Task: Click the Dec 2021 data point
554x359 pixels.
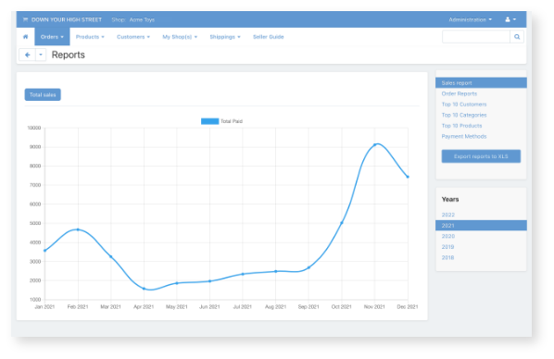Action: (x=408, y=177)
